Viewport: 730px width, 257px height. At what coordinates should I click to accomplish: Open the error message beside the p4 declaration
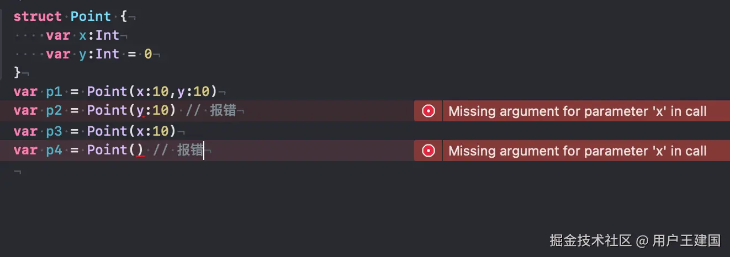pyautogui.click(x=577, y=151)
